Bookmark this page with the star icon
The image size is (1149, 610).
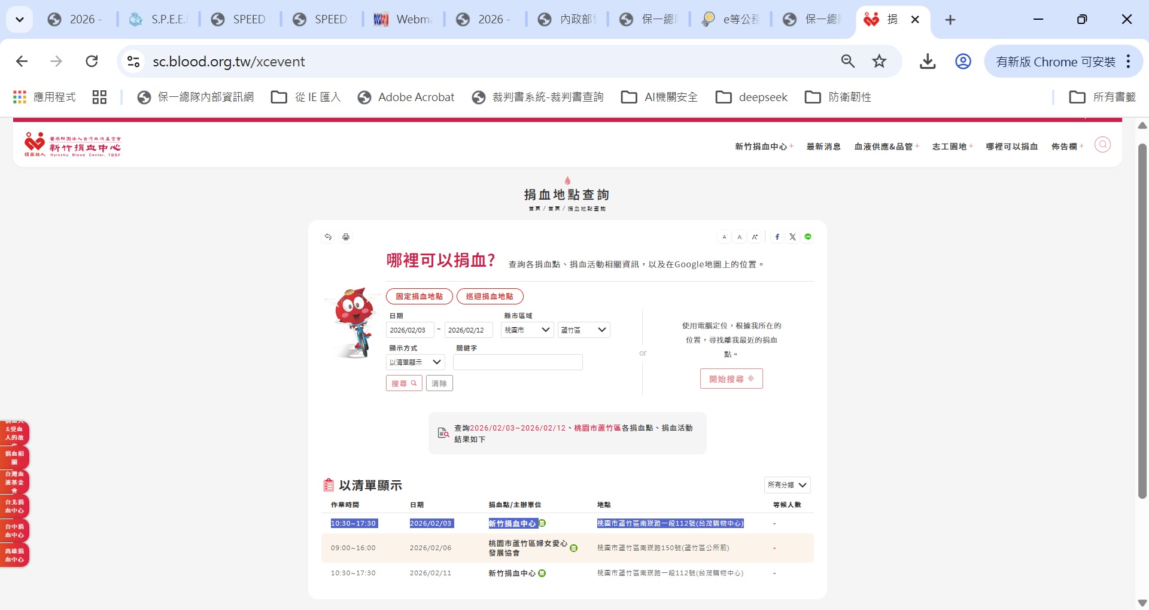click(879, 62)
